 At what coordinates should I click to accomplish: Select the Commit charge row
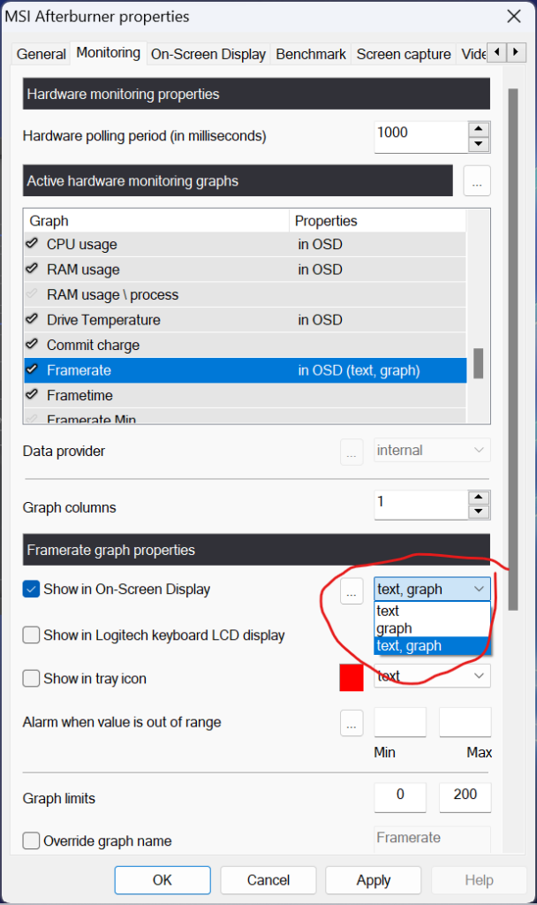pyautogui.click(x=246, y=345)
